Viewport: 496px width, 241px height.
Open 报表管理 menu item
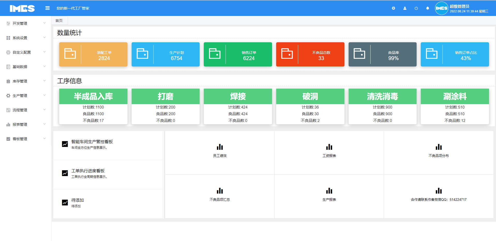click(x=26, y=124)
